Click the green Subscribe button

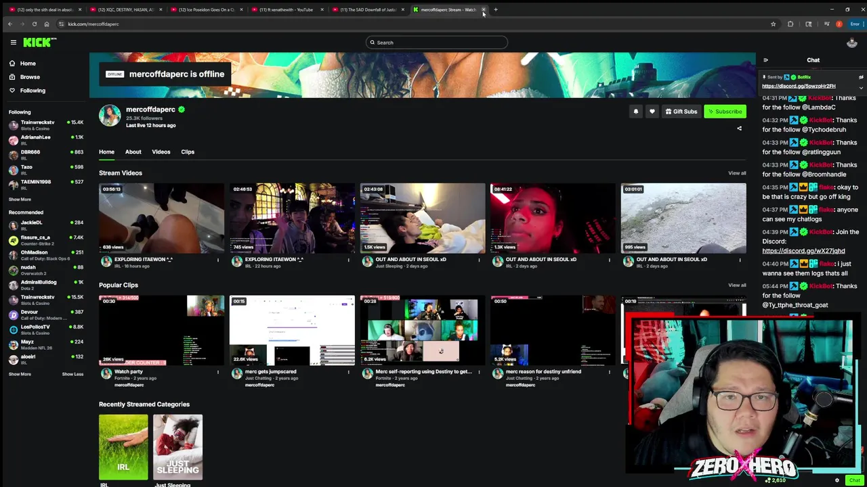click(x=724, y=112)
